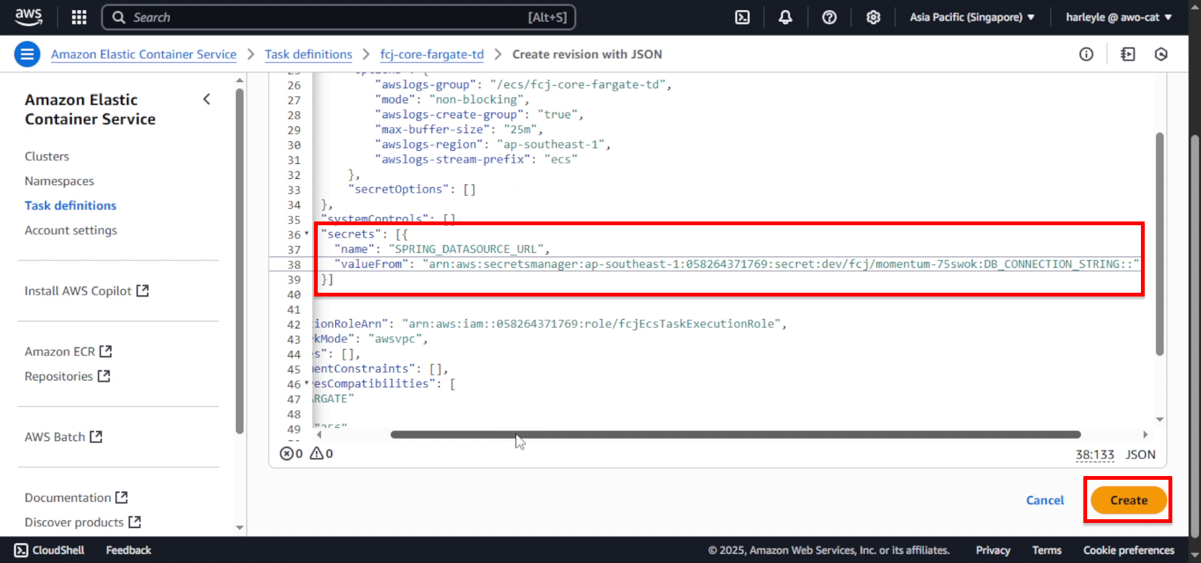Click external link icon beside Documentation
The width and height of the screenshot is (1201, 563).
[121, 497]
